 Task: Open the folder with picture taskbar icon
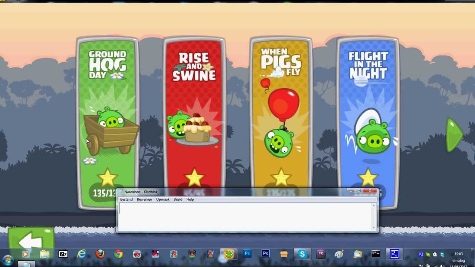pos(358,254)
